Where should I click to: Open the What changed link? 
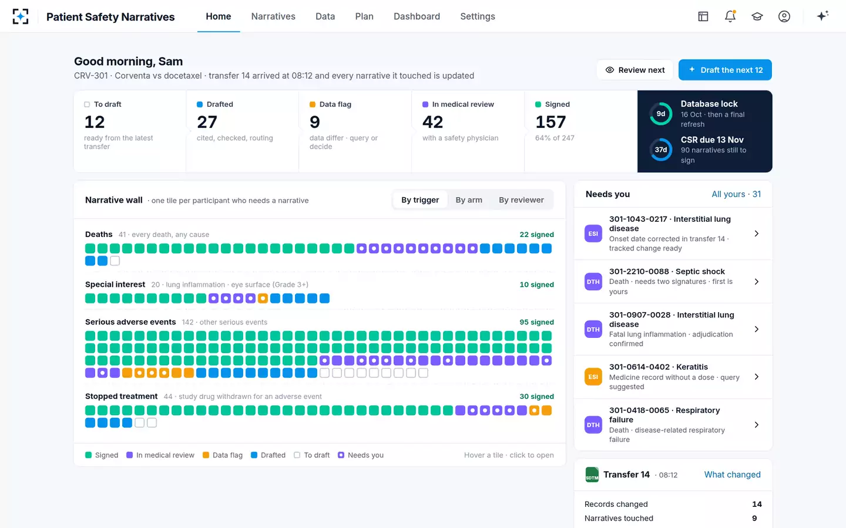tap(733, 475)
